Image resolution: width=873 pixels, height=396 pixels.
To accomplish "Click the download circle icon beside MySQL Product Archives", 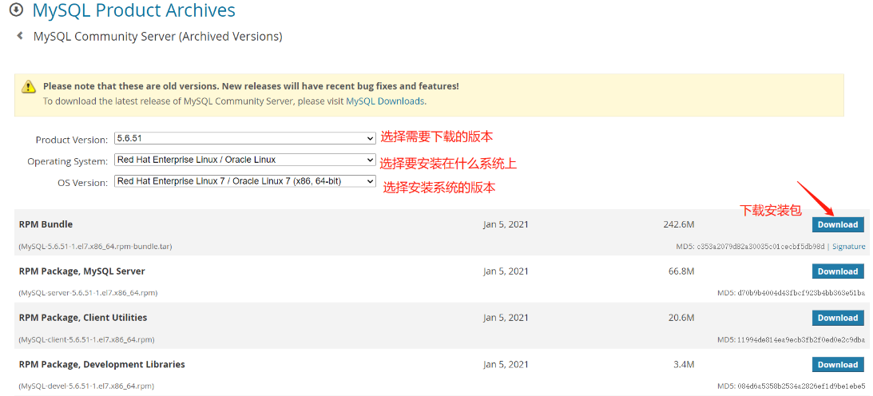I will [16, 10].
